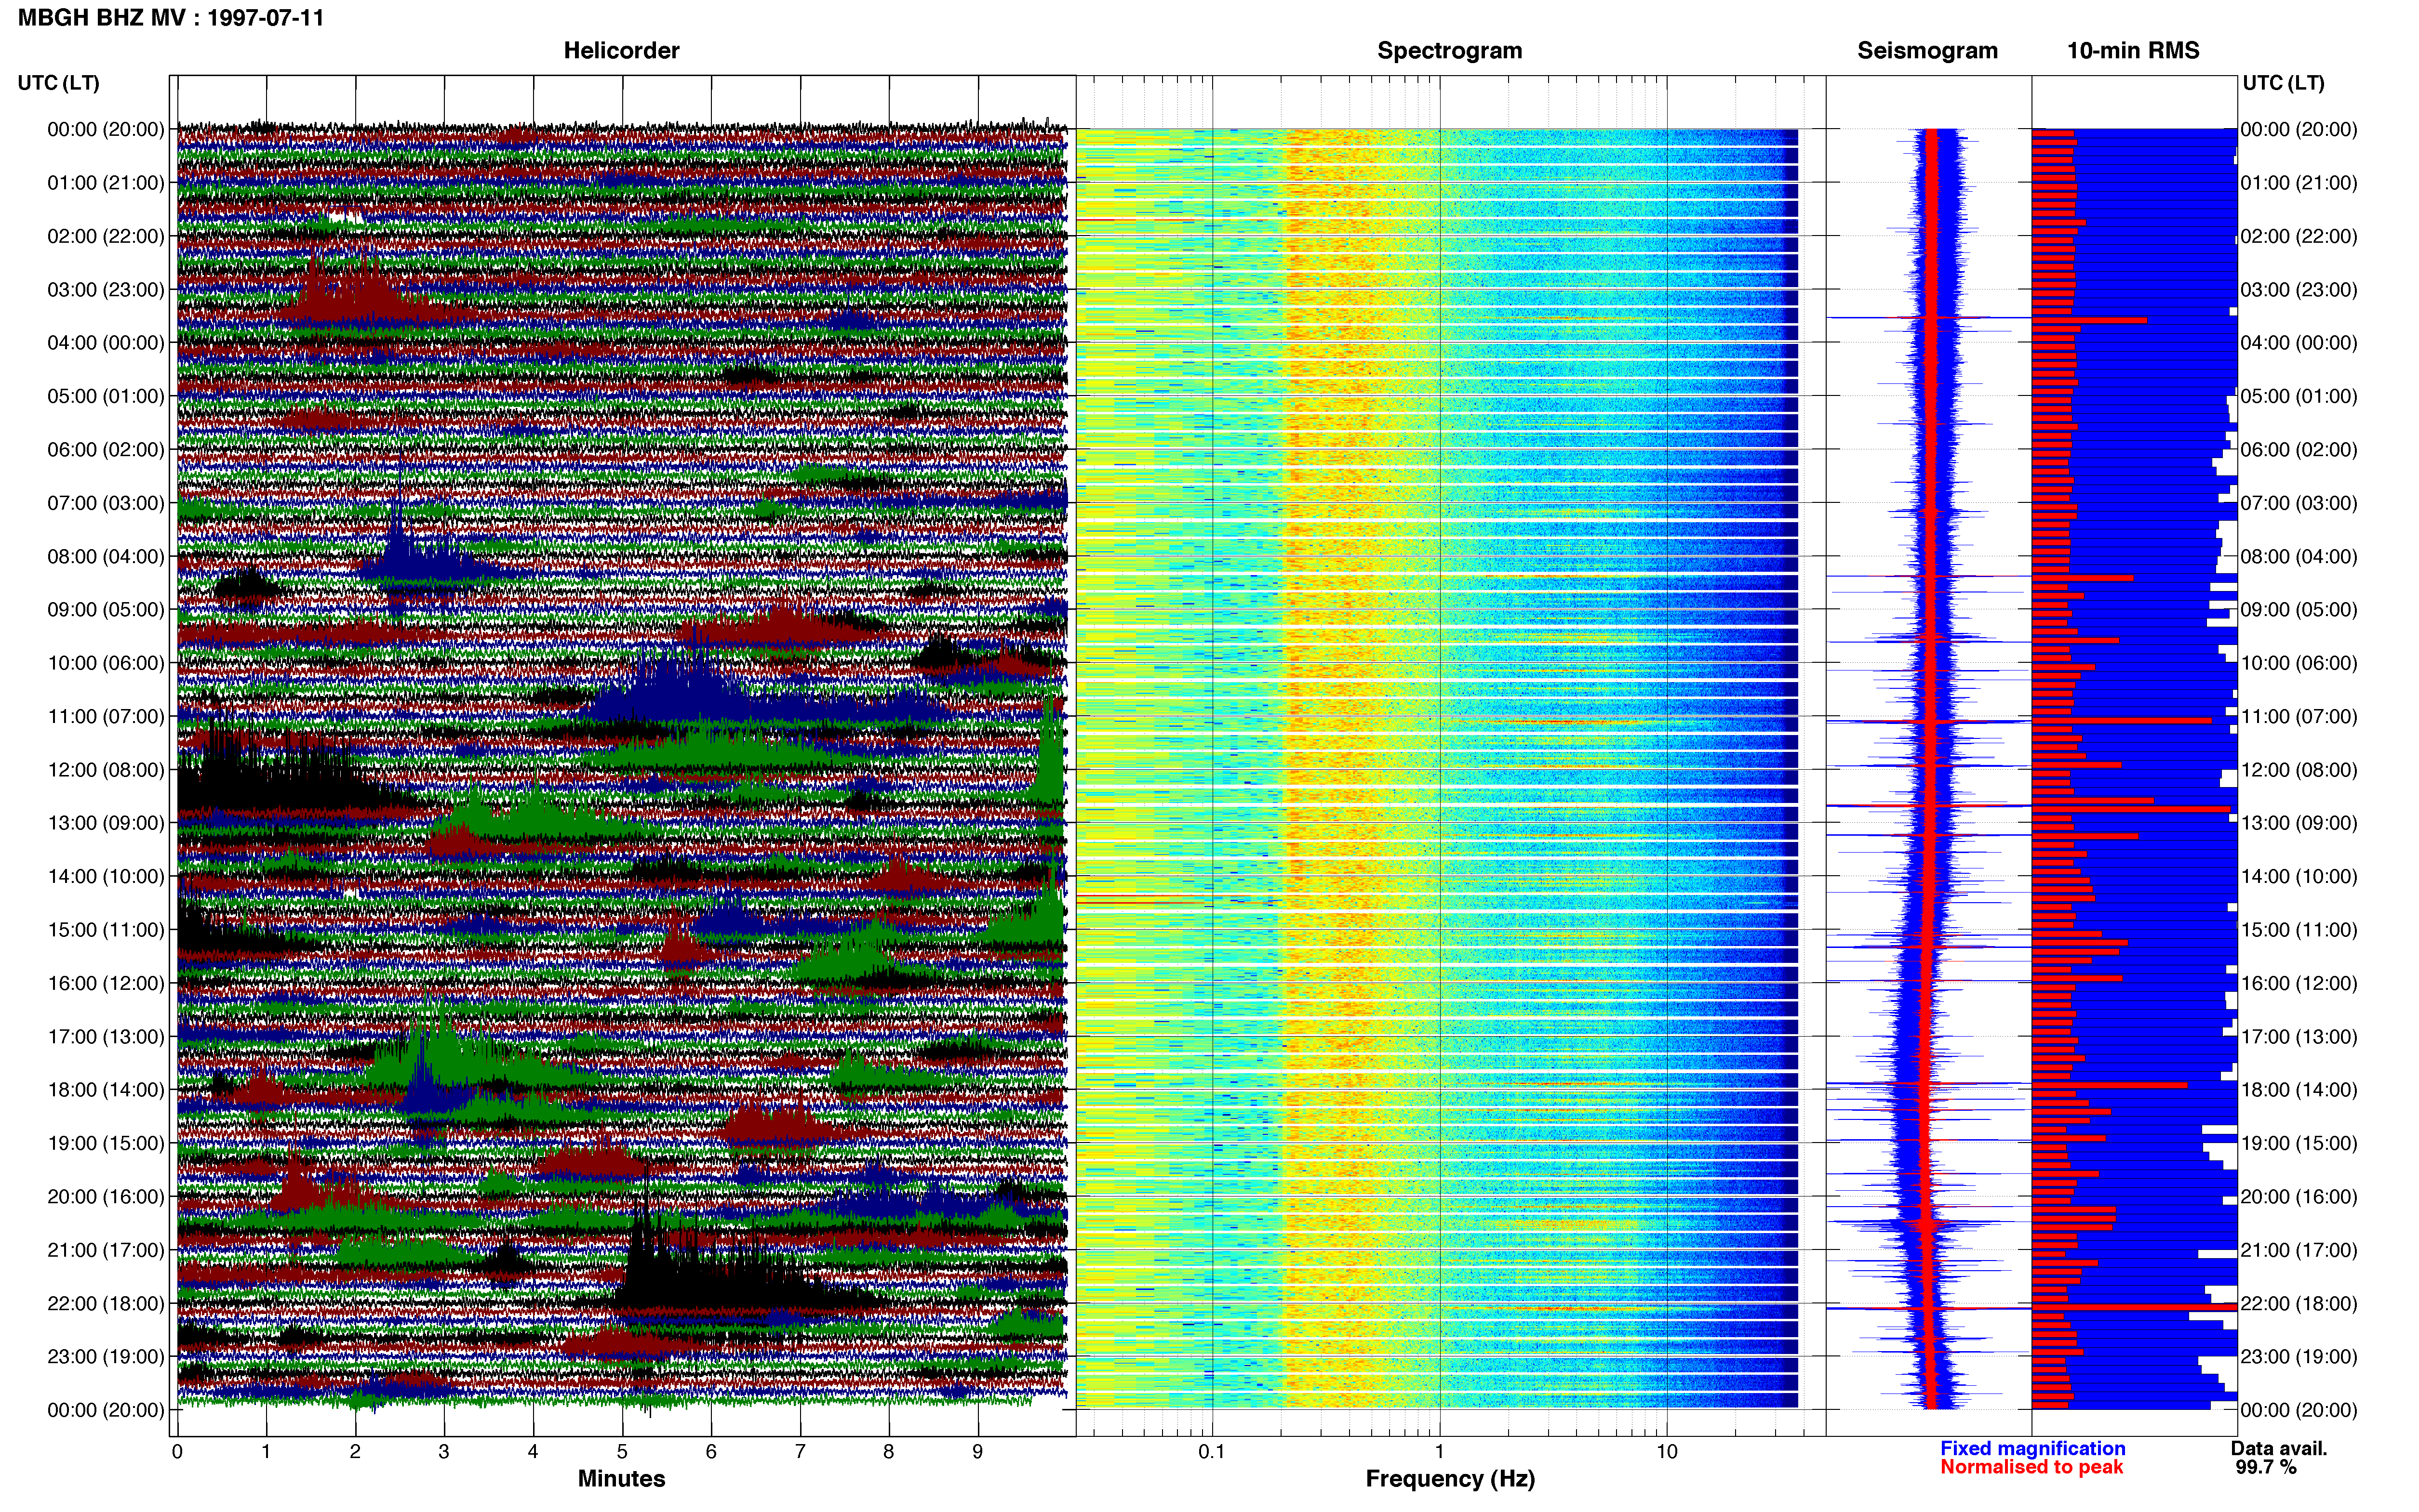This screenshot has width=2419, height=1512.
Task: Click the '10' frequency tick label
Action: coord(1667,1452)
